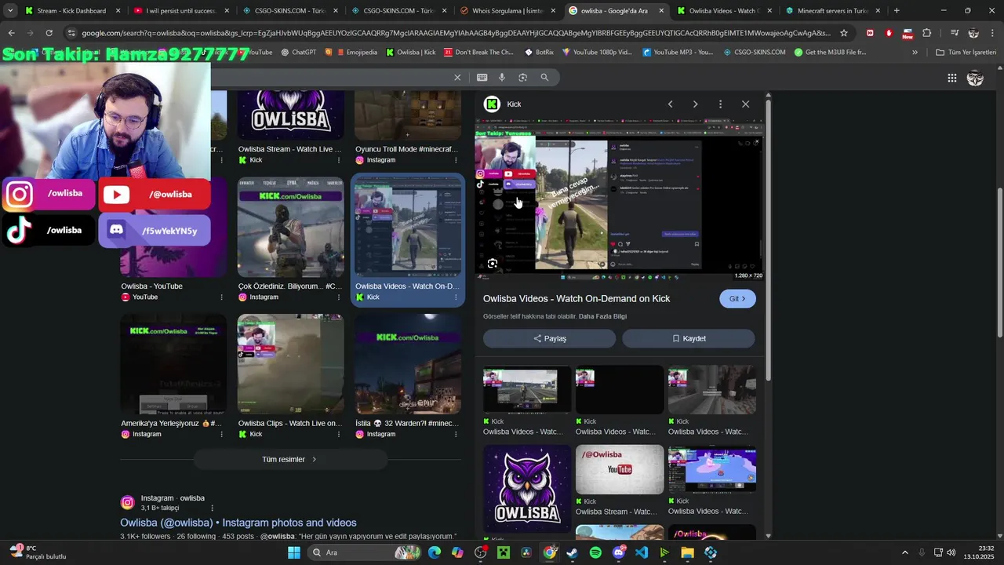1004x565 pixels.
Task: Open the tab search dropdown arrow
Action: tap(10, 11)
